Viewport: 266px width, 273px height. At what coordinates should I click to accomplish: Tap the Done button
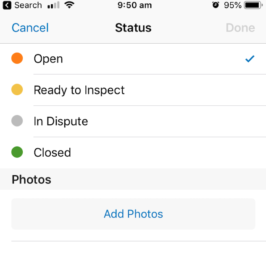(240, 28)
